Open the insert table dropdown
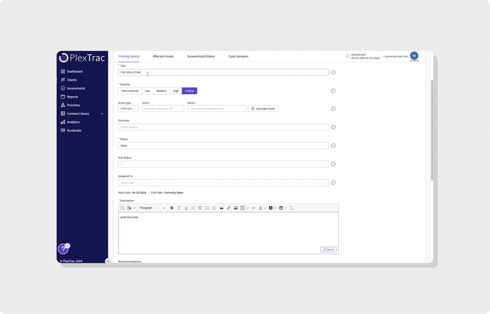The width and height of the screenshot is (490, 314). 283,208
